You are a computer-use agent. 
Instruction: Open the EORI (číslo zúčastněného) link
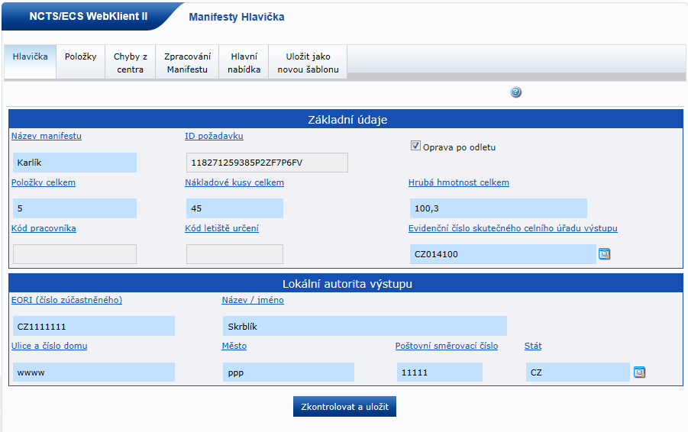tap(66, 300)
